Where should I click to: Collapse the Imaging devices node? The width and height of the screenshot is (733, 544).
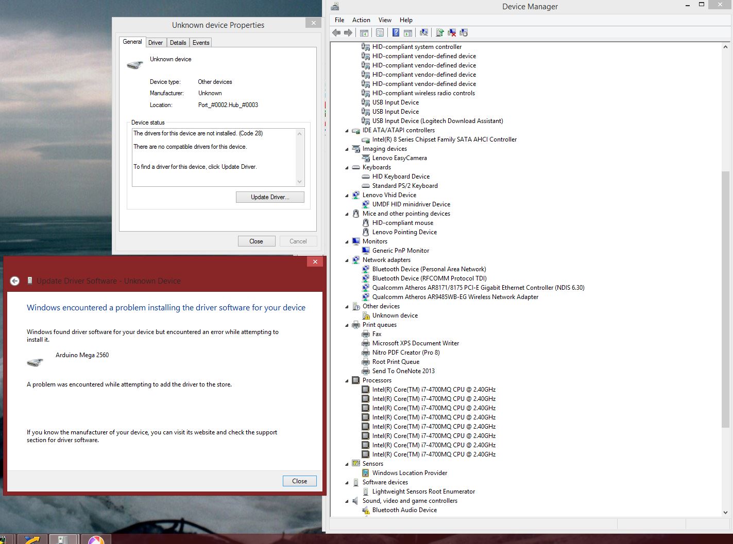click(x=347, y=149)
